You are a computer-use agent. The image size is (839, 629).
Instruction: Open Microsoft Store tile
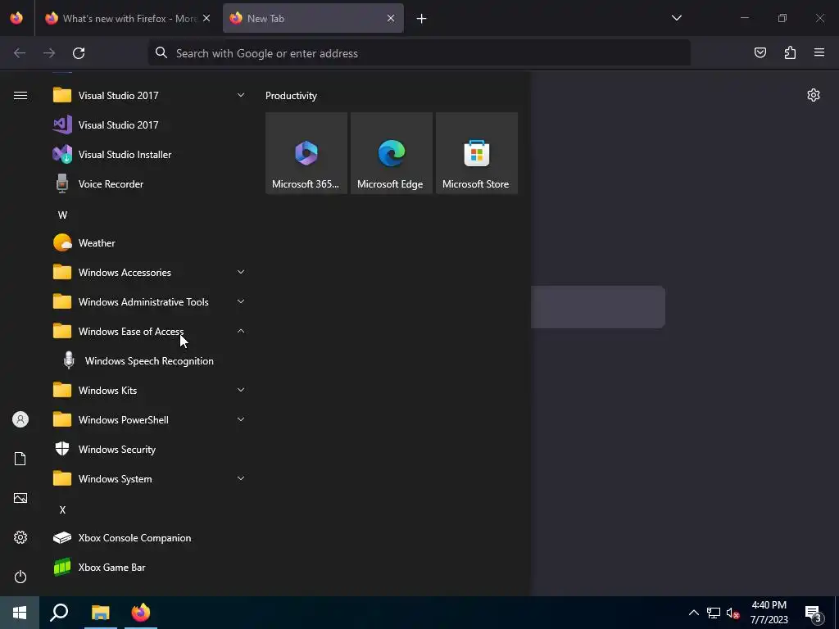(476, 153)
